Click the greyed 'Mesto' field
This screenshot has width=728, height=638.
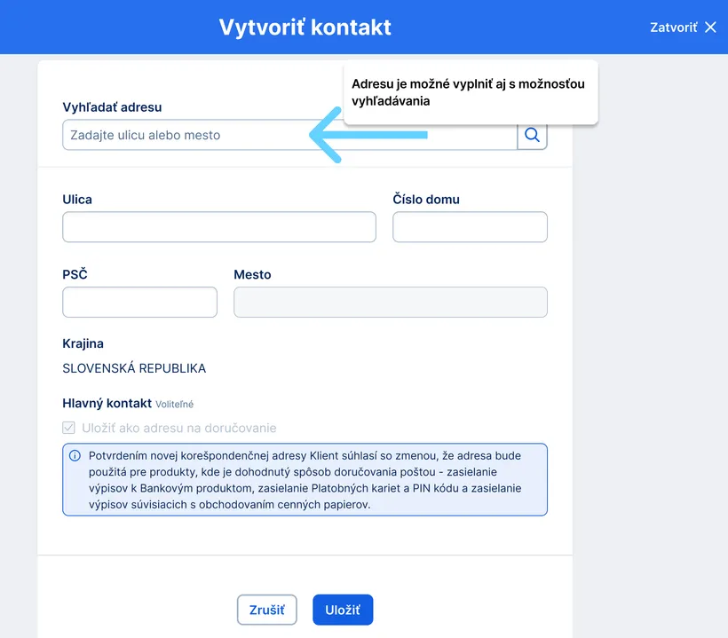tap(391, 302)
